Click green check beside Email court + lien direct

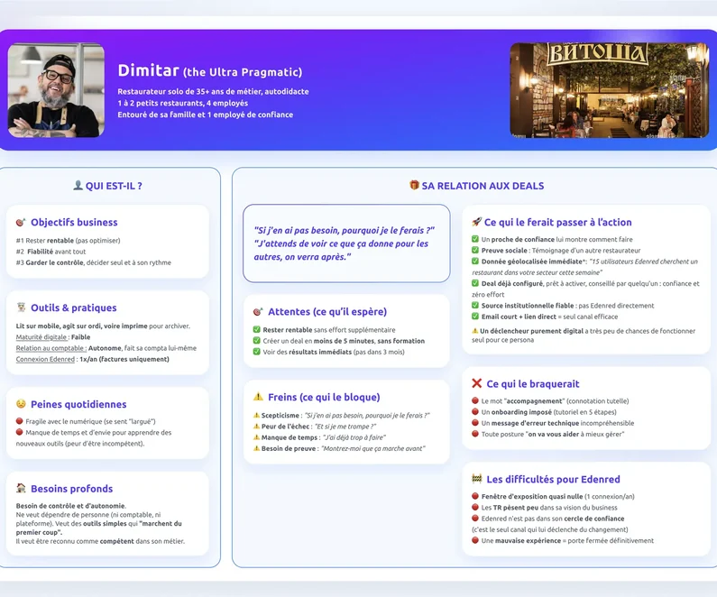coord(475,316)
